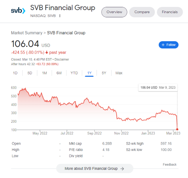
Task: Open the three-dot options menu beside NASDAQ: SIVB
Action: [x=60, y=16]
